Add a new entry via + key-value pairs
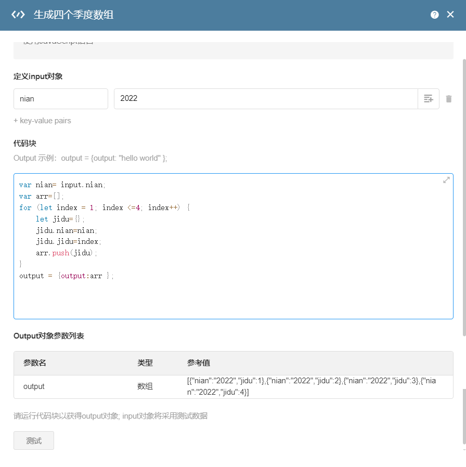This screenshot has width=466, height=467. [x=42, y=121]
